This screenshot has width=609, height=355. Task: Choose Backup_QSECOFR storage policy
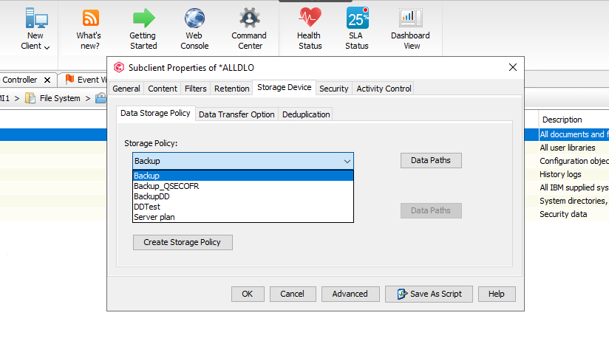(x=243, y=186)
